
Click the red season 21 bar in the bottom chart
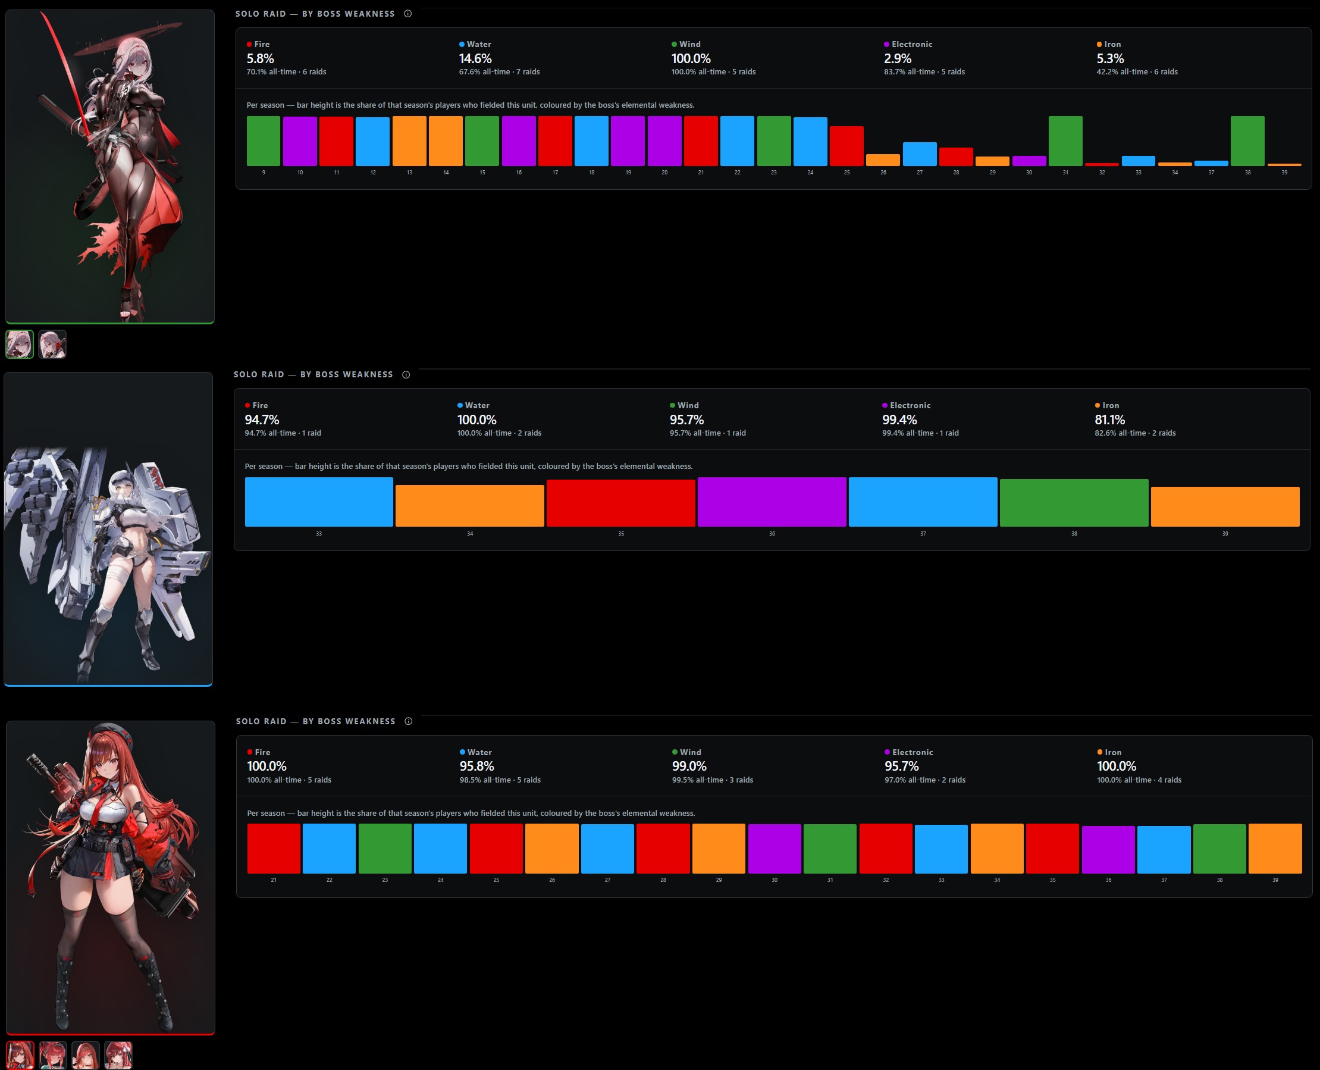click(x=274, y=849)
